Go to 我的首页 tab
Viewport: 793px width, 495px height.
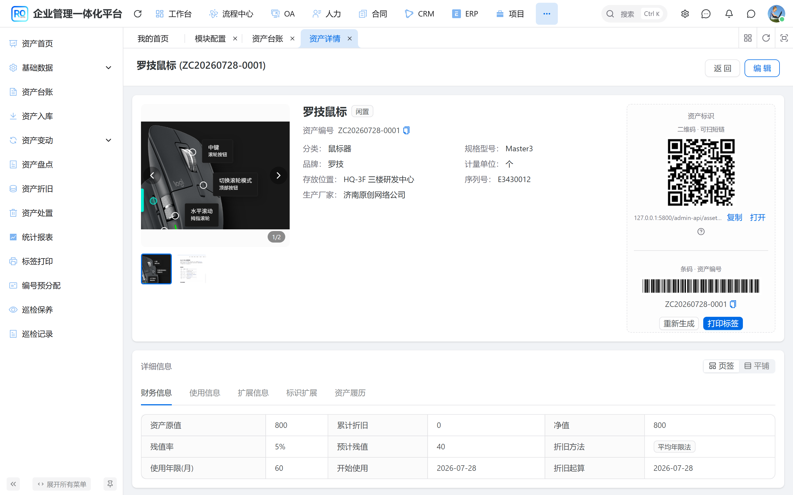[153, 38]
